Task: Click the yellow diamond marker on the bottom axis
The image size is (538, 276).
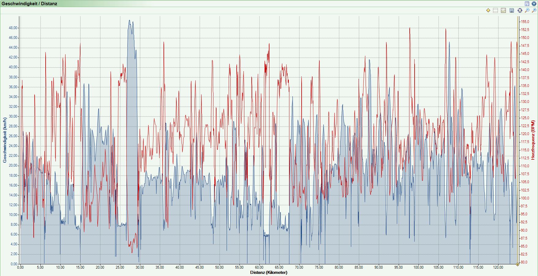Action: coord(517,264)
